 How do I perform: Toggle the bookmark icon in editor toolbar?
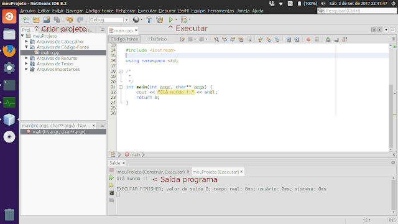click(x=277, y=39)
